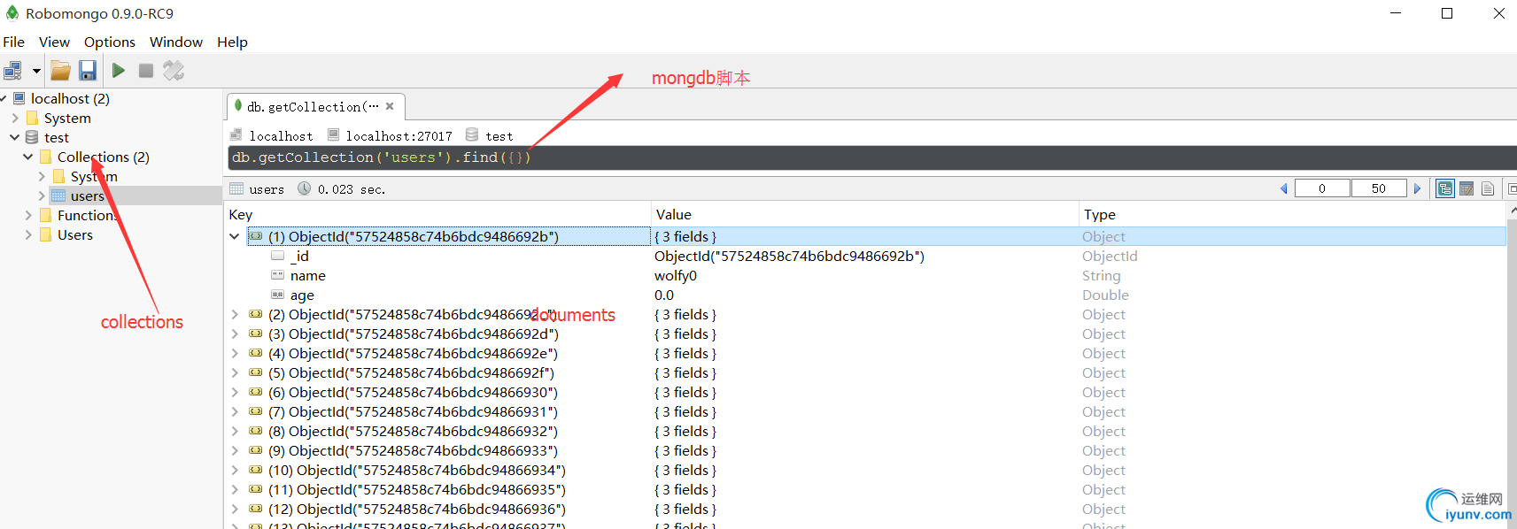Select the Users folder under test
This screenshot has height=529, width=1517.
[75, 234]
